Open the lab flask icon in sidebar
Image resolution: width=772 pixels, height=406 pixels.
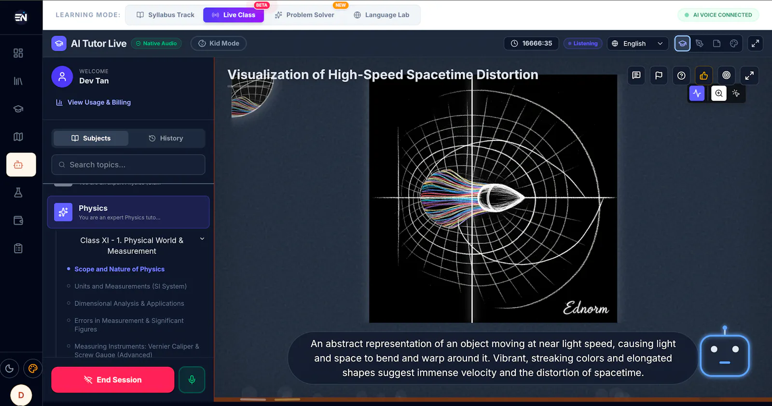[18, 193]
